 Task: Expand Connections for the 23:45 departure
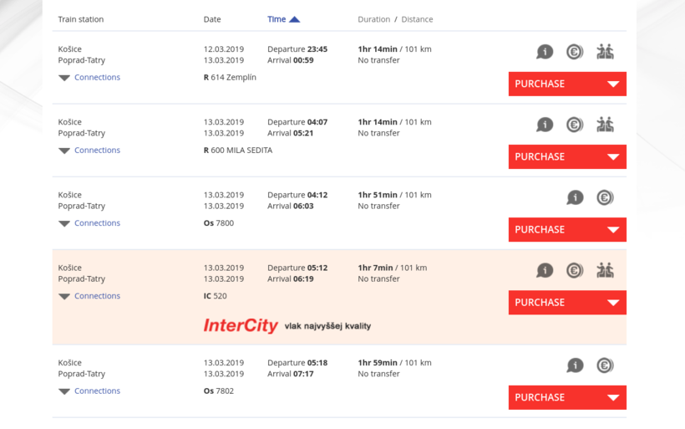pyautogui.click(x=89, y=78)
